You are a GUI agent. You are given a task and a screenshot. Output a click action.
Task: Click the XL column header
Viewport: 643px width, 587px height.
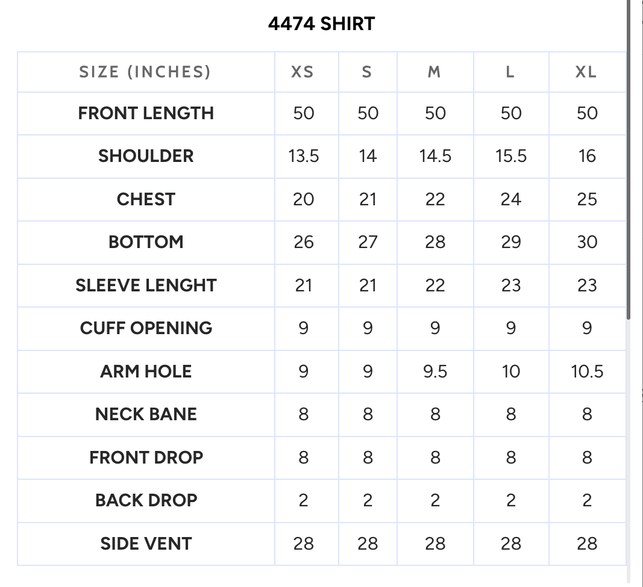(586, 72)
